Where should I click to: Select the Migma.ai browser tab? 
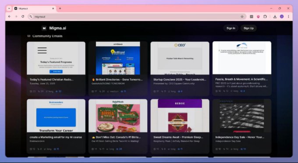[x=34, y=9]
